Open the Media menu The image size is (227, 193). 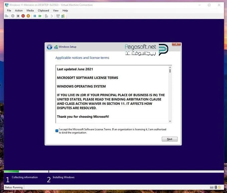tap(30, 11)
